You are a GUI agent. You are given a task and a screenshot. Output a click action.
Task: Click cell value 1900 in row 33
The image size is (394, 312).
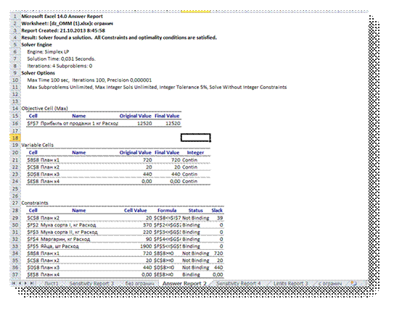pos(146,246)
